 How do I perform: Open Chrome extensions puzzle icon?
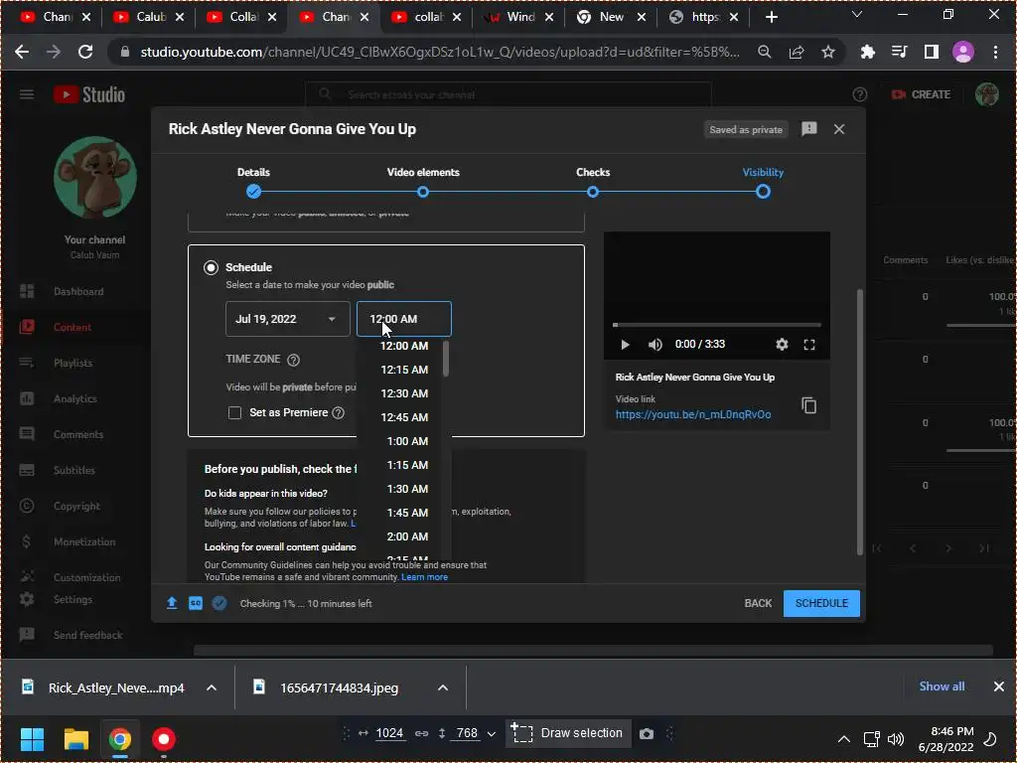[x=867, y=52]
